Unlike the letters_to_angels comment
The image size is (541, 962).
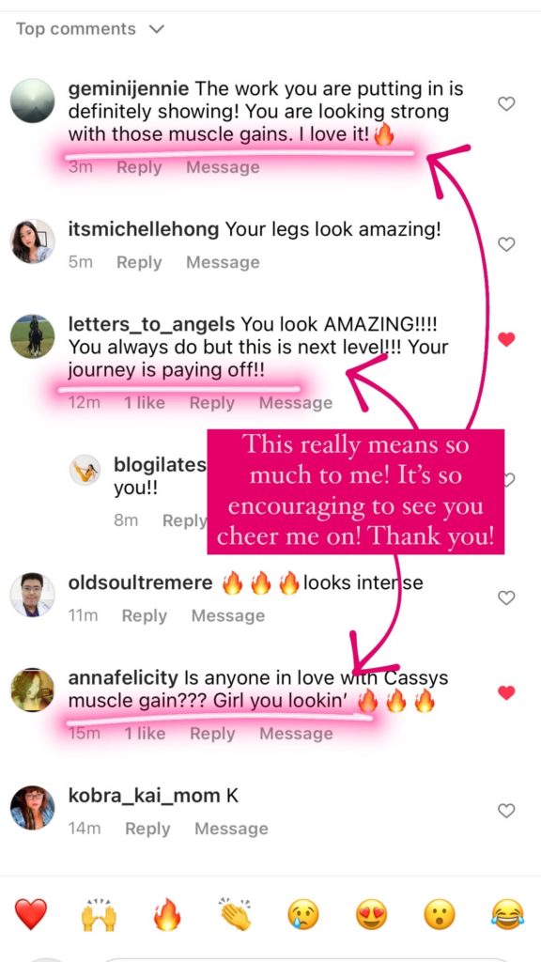[506, 338]
